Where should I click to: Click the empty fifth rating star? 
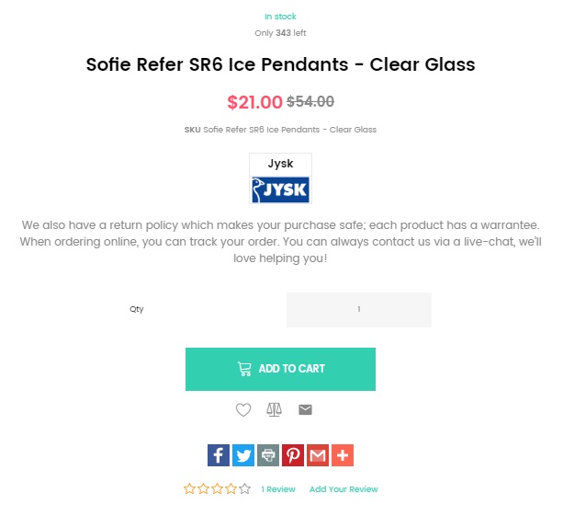245,489
